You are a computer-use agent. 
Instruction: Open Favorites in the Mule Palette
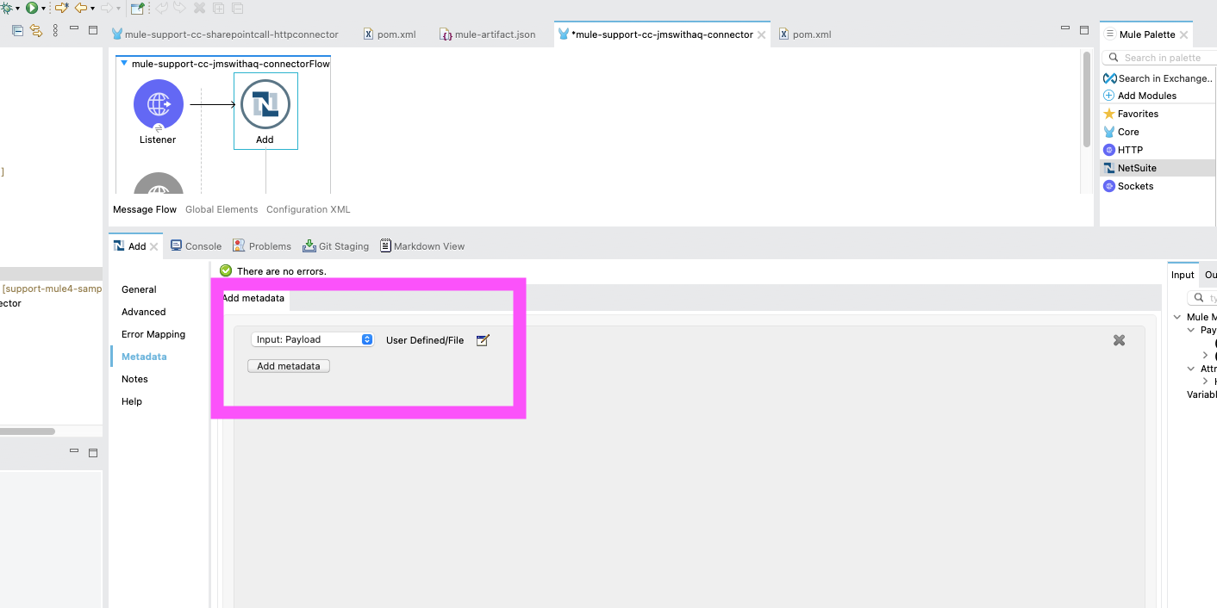[x=1137, y=114]
